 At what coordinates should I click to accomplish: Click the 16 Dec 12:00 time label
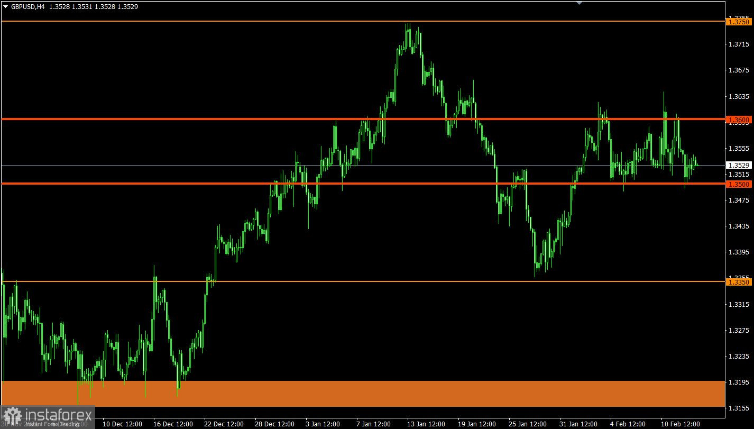173,424
